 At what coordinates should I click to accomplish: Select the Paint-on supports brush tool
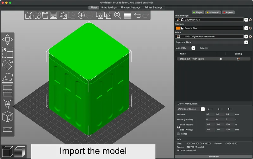[7, 104]
